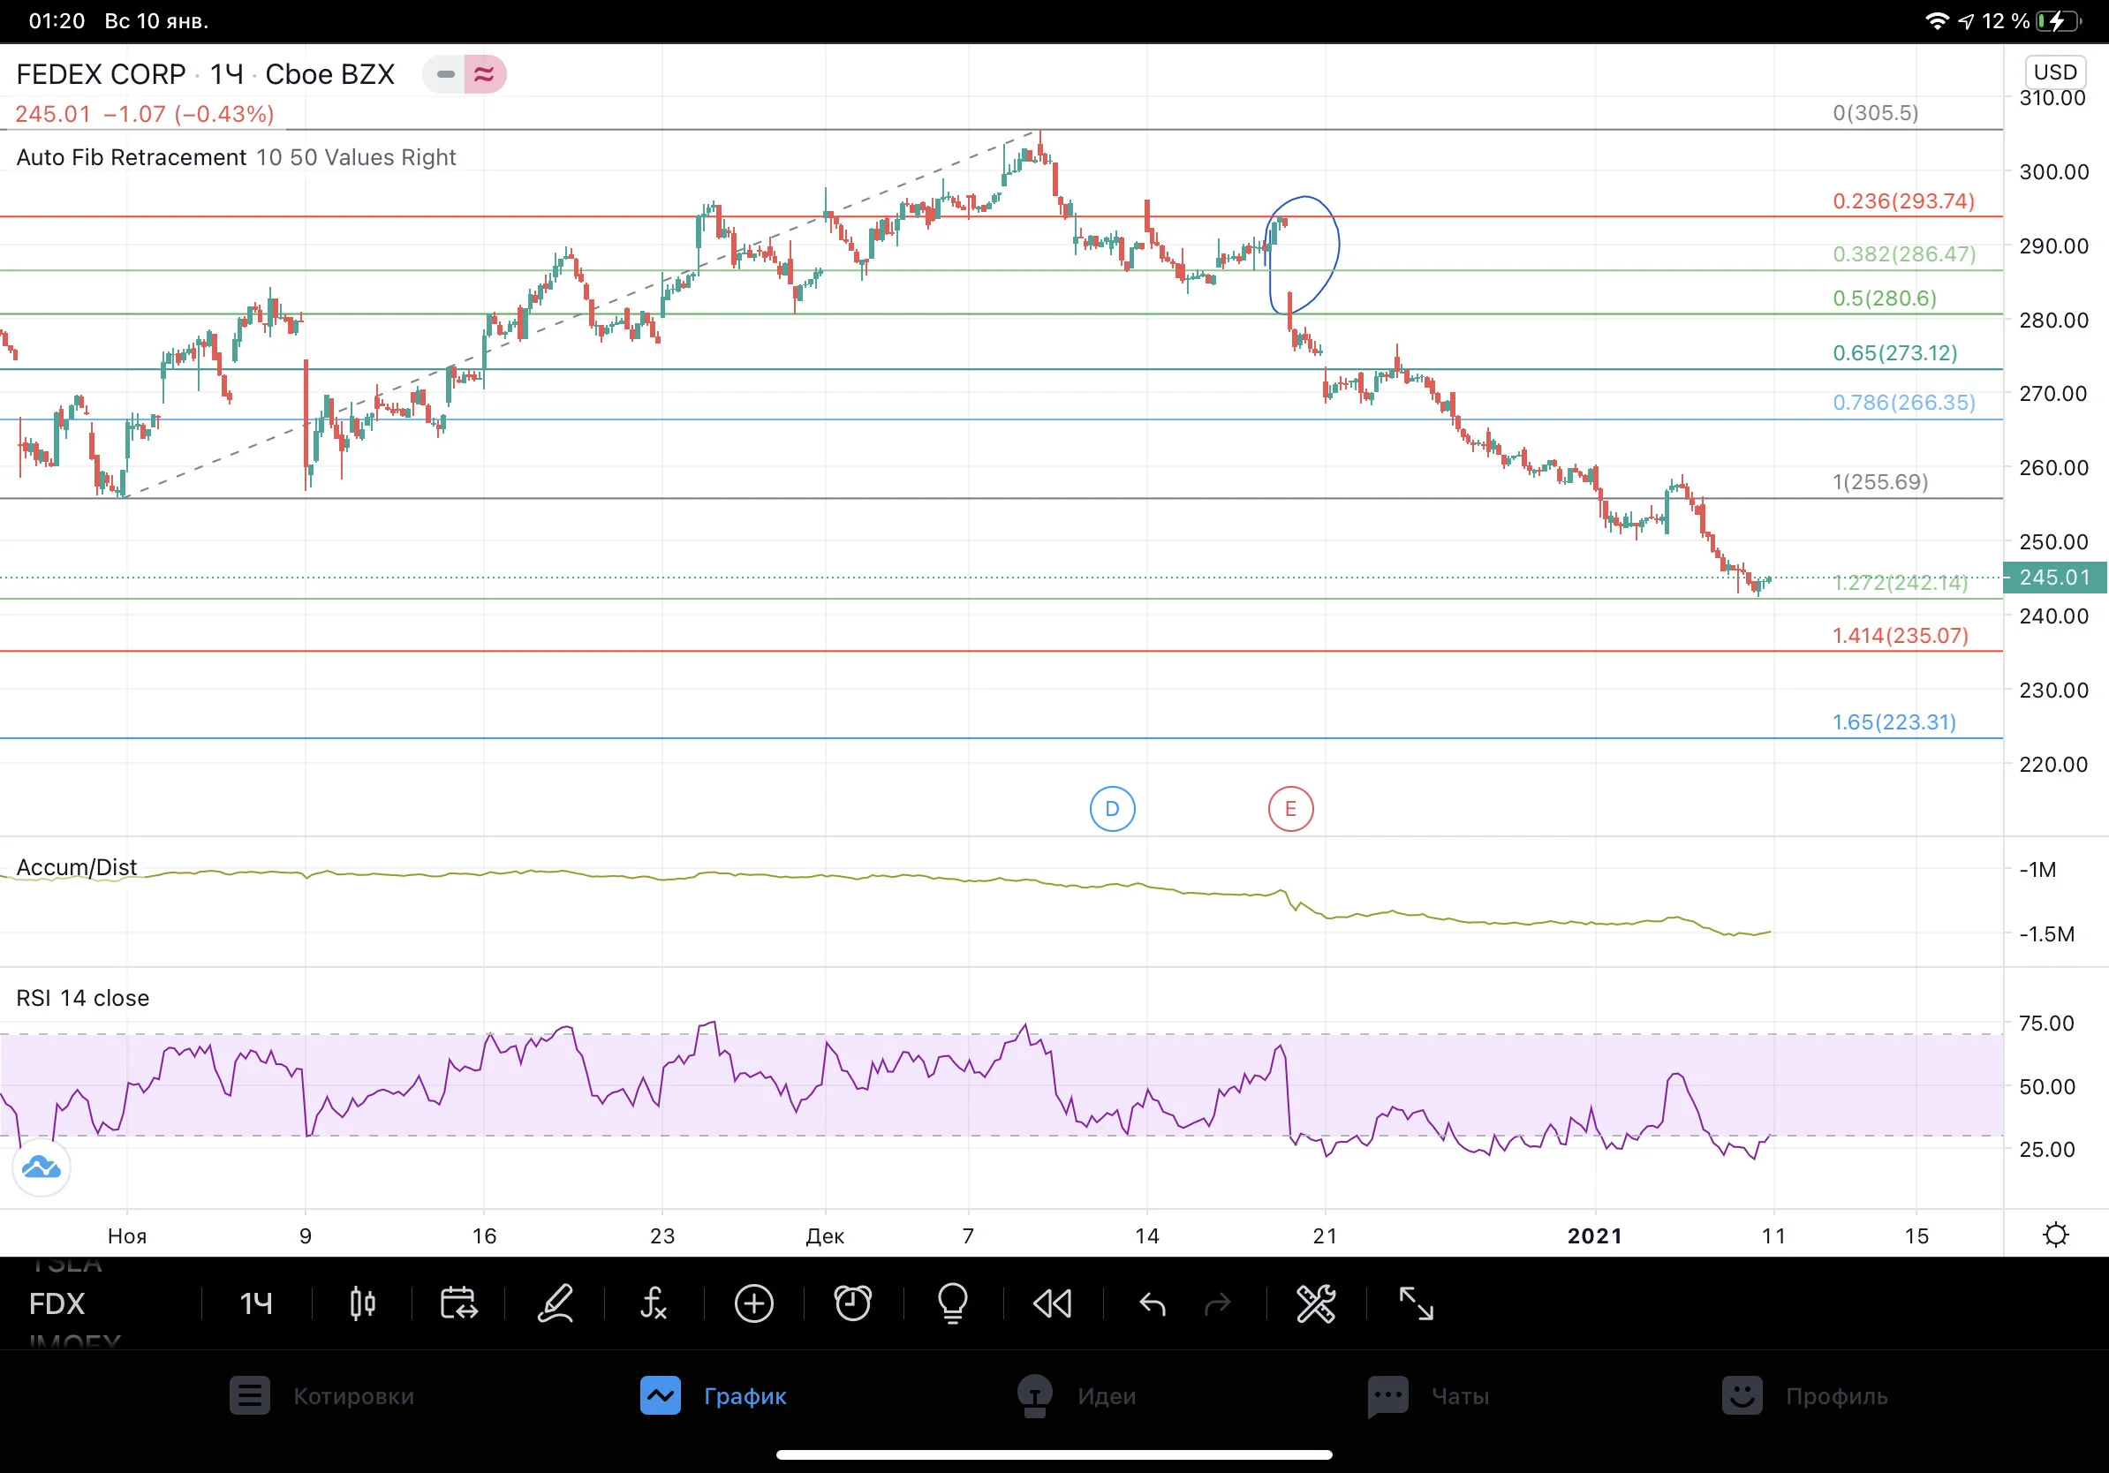The image size is (2109, 1473).
Task: Toggle the pink wave indicator pill
Action: click(484, 74)
